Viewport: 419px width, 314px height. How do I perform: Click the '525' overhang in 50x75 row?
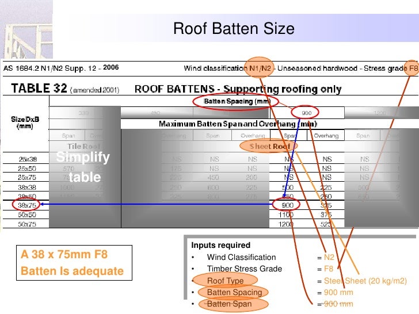tap(326, 224)
